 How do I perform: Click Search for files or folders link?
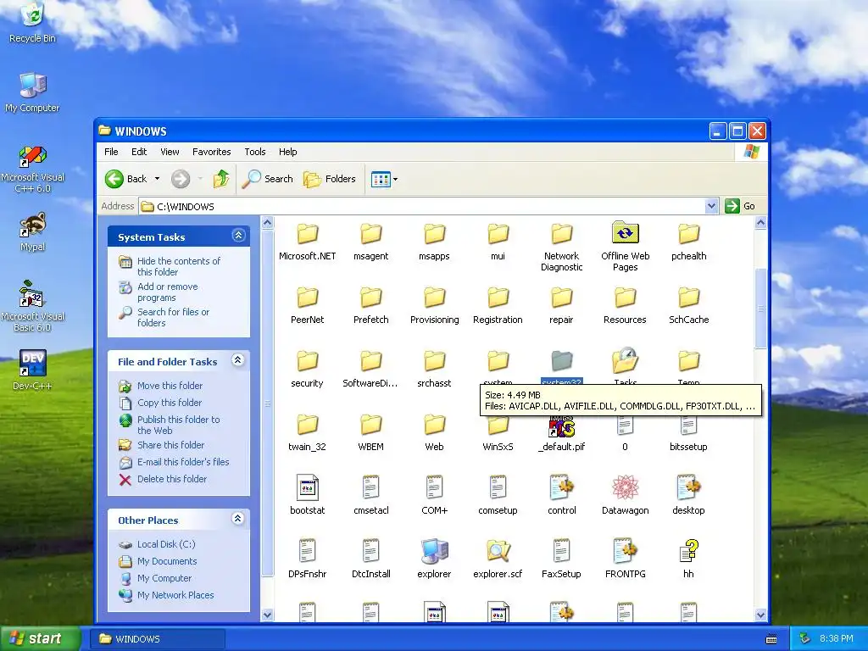point(173,317)
